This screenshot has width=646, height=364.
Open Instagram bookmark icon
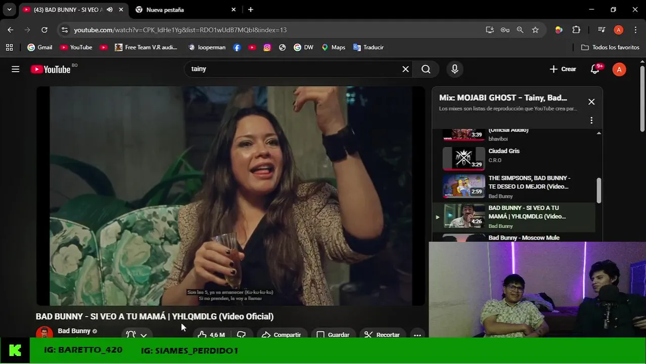267,47
